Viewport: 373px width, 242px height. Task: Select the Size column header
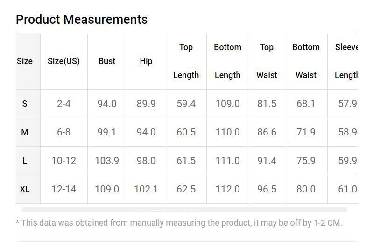pos(25,61)
